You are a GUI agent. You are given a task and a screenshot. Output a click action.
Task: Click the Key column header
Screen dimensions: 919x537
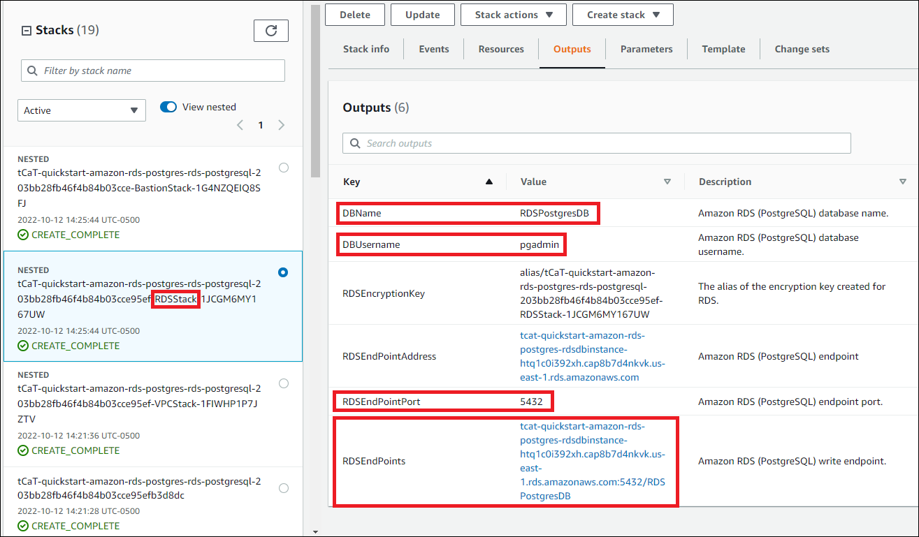click(x=352, y=182)
